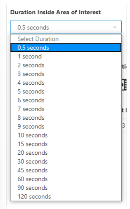Choose the 3 seconds option
This screenshot has width=130, height=209.
click(66, 74)
